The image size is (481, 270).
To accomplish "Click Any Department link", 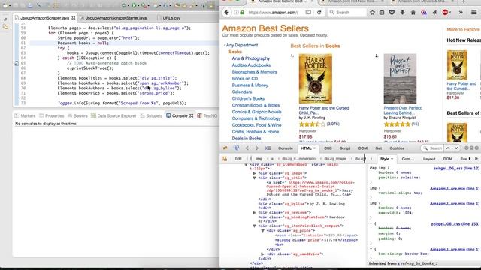I will [242, 45].
